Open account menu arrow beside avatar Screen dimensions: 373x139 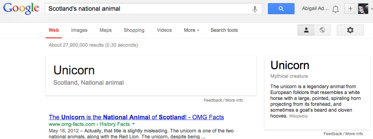pos(371,9)
